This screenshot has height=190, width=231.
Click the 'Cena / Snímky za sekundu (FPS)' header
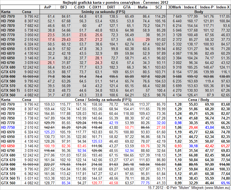(x=103, y=100)
